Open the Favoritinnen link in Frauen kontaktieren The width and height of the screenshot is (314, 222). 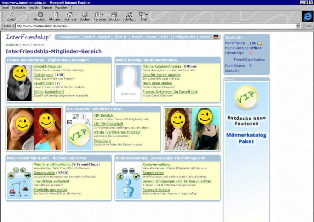click(44, 83)
